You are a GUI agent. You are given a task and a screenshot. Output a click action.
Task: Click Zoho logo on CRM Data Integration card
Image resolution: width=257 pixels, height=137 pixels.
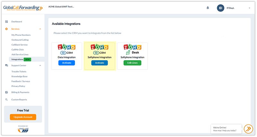pyautogui.click(x=66, y=47)
